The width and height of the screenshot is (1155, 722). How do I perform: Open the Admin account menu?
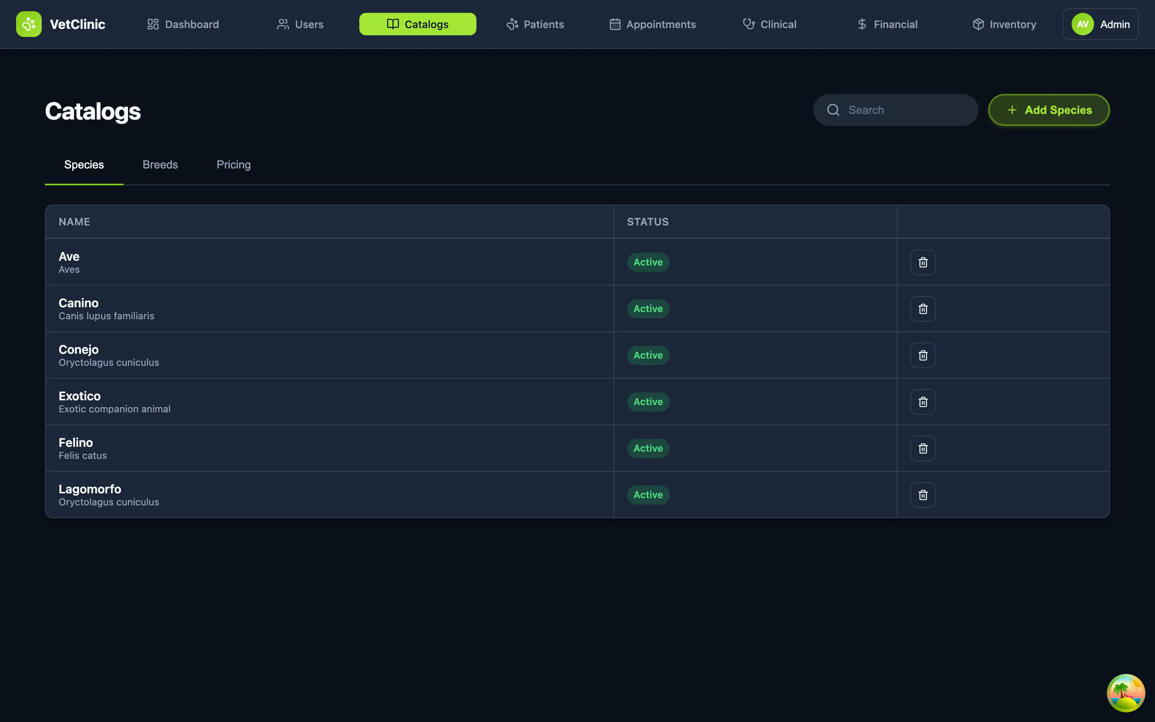pos(1100,24)
